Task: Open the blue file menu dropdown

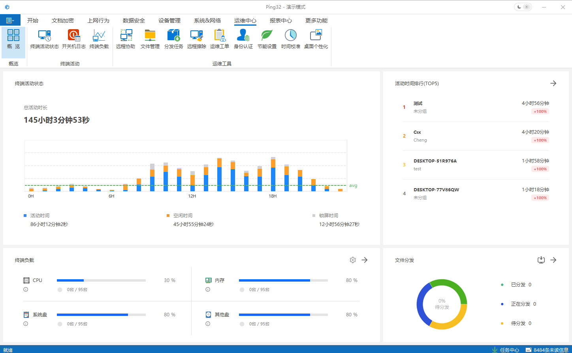Action: click(10, 21)
